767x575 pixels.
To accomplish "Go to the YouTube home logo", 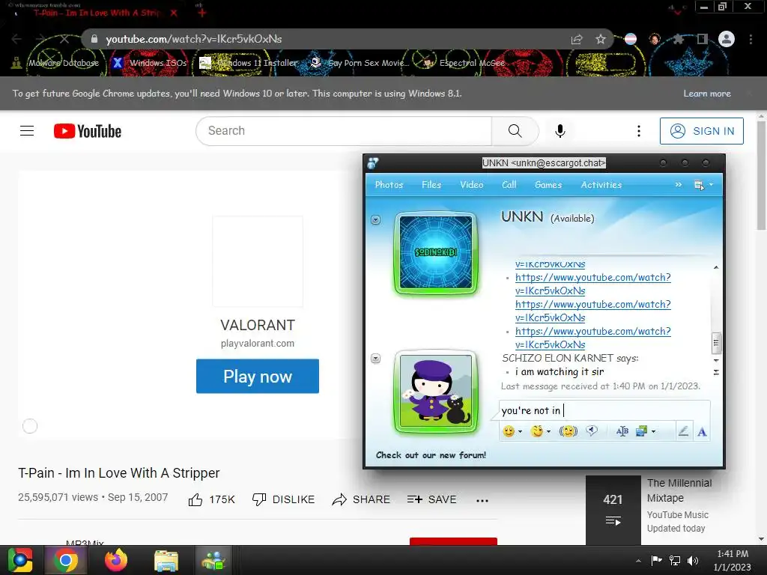I will pos(88,131).
